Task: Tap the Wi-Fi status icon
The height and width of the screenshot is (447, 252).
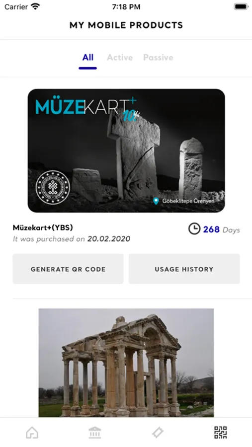Action: click(x=36, y=6)
